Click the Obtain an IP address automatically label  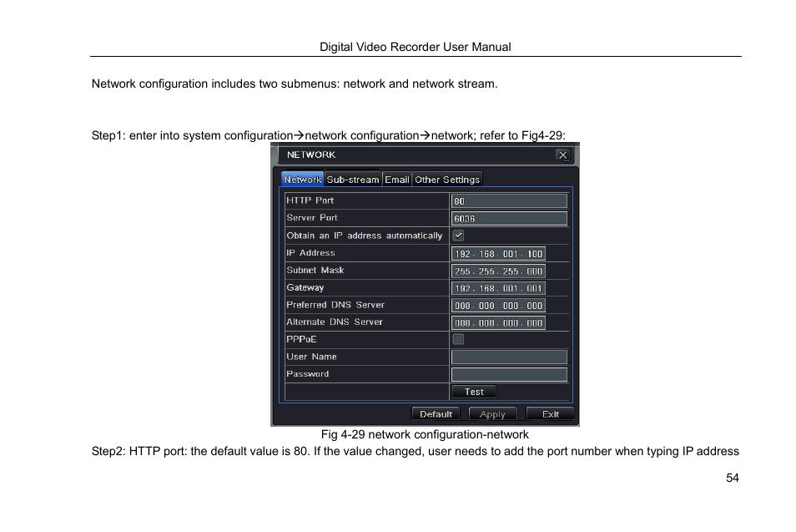pyautogui.click(x=365, y=236)
